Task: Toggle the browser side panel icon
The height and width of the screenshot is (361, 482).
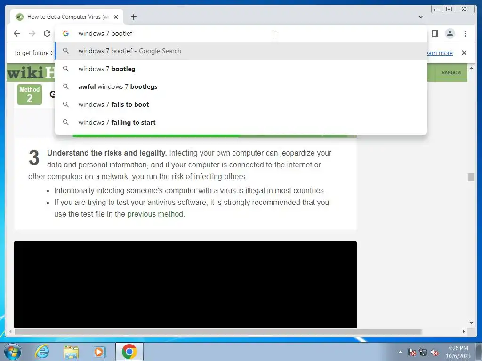Action: coord(434,33)
